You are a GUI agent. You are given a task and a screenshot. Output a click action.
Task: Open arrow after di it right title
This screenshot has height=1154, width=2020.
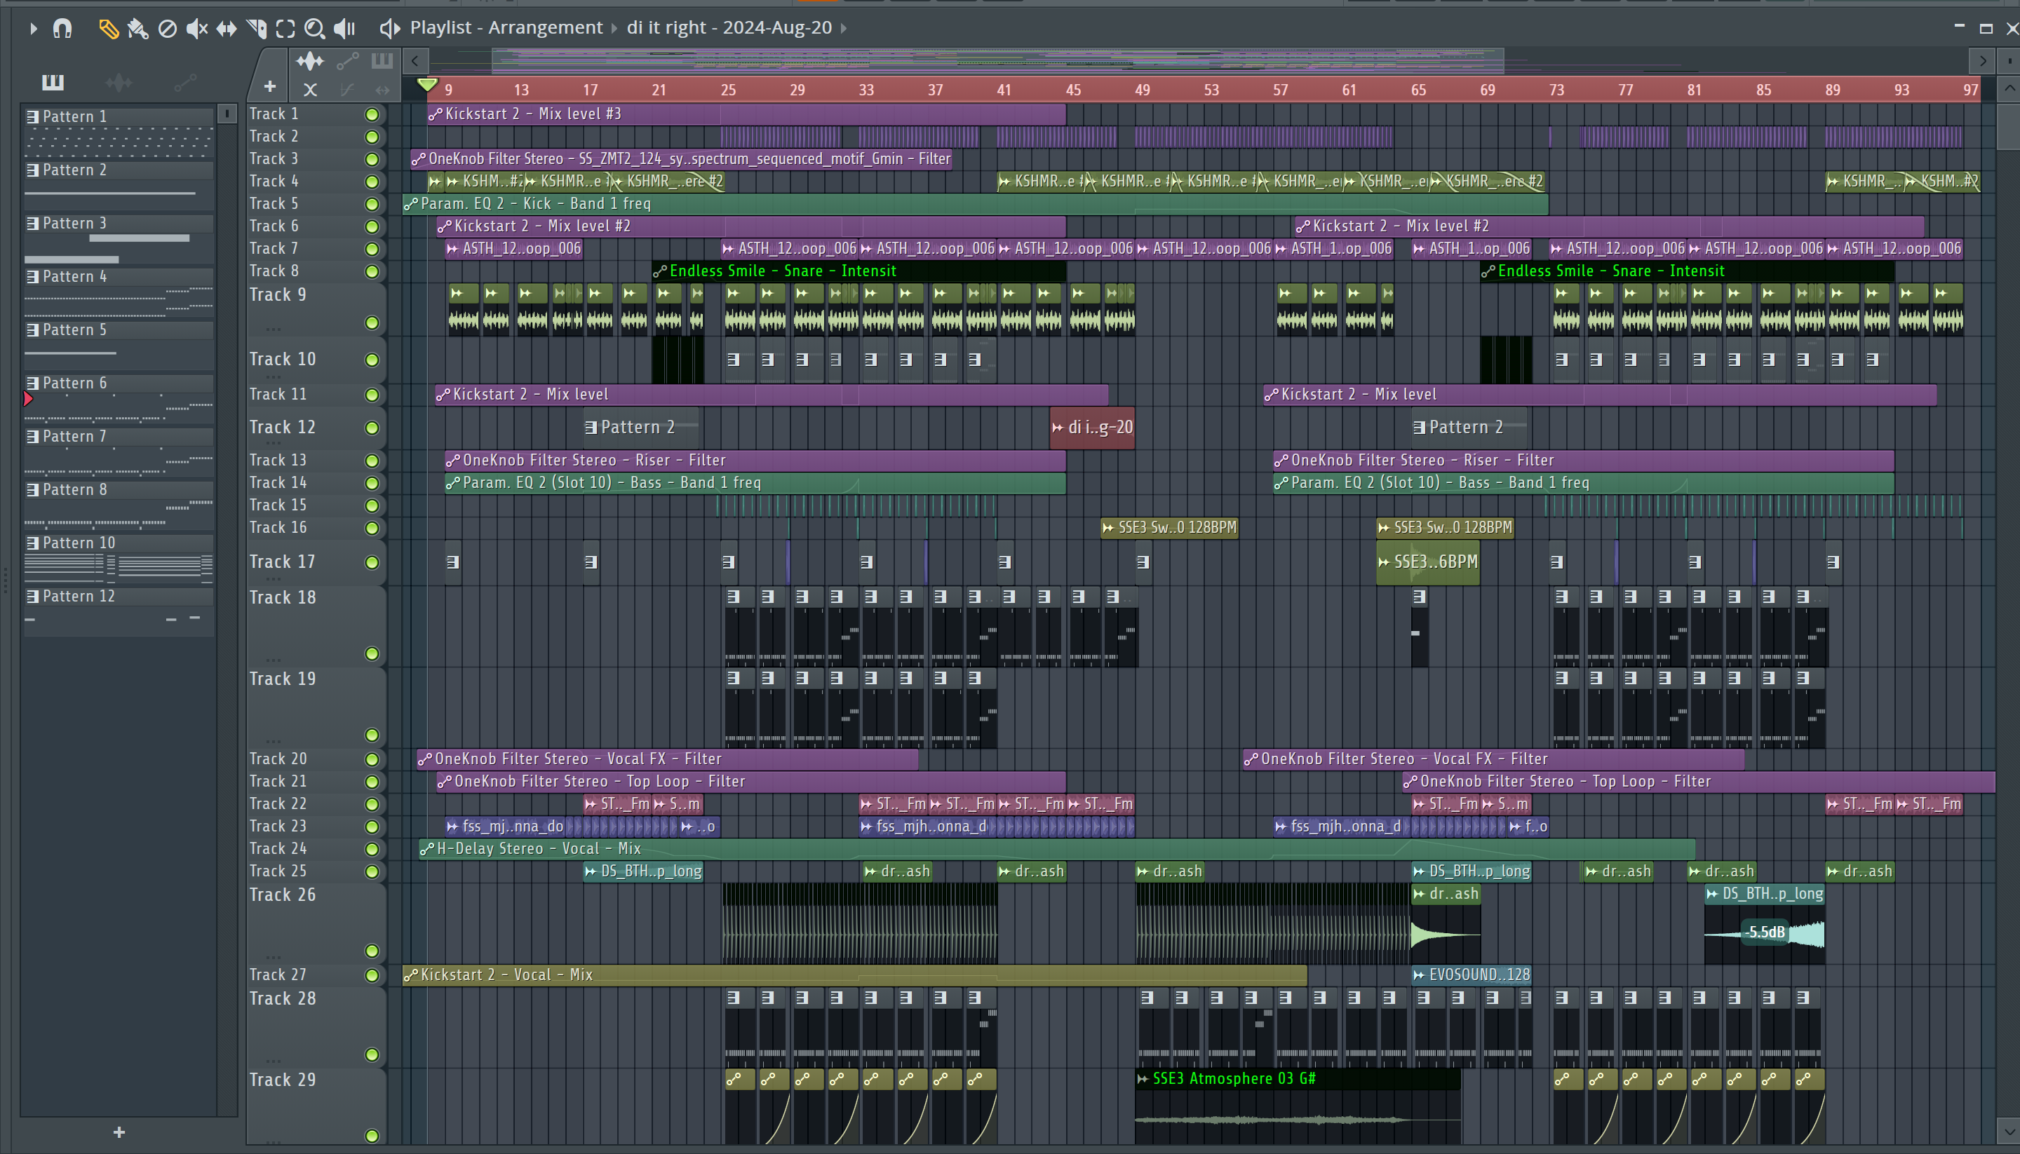(x=844, y=29)
